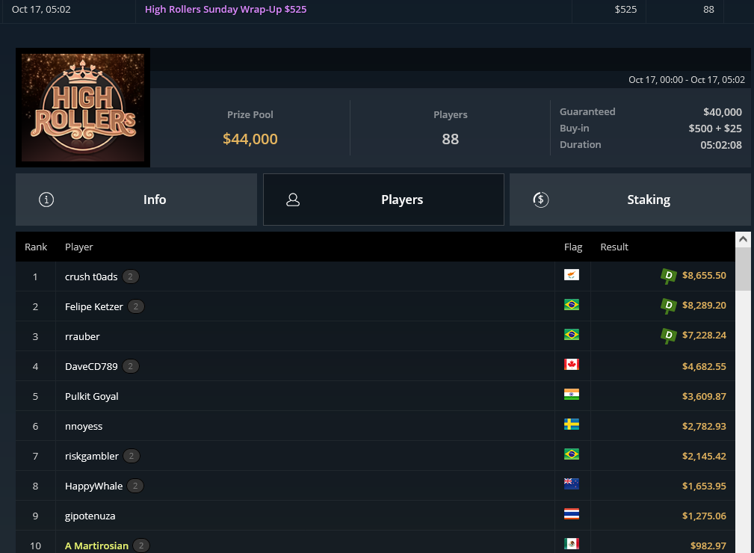This screenshot has width=754, height=553.
Task: Click the scrollbar up arrow
Action: (743, 239)
